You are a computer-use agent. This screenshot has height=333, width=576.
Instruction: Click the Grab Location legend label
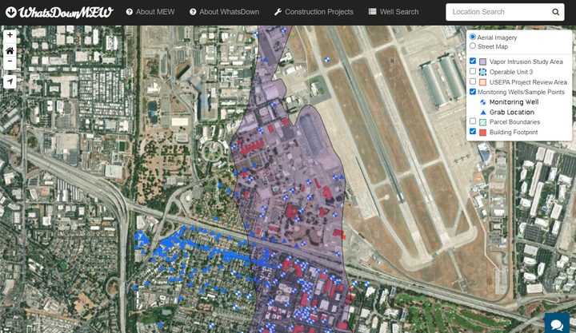[x=512, y=113]
